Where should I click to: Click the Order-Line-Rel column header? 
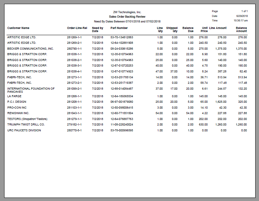(77, 28)
